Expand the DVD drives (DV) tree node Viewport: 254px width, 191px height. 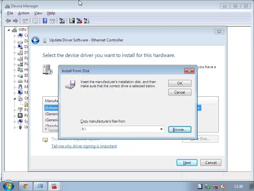[x=15, y=53]
